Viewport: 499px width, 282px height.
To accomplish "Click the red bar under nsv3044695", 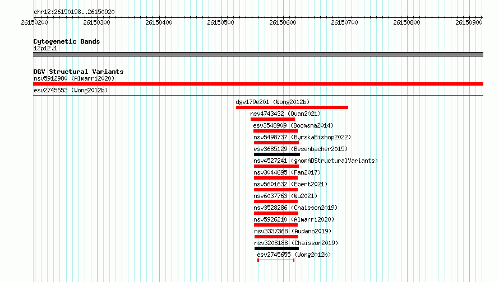I will 276,178.
